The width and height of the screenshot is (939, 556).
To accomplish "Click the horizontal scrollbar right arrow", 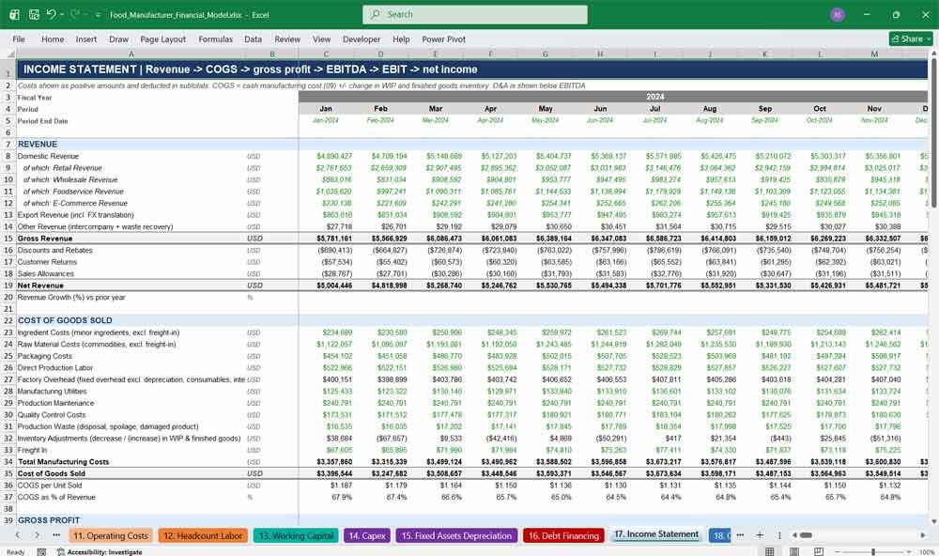I will 923,535.
